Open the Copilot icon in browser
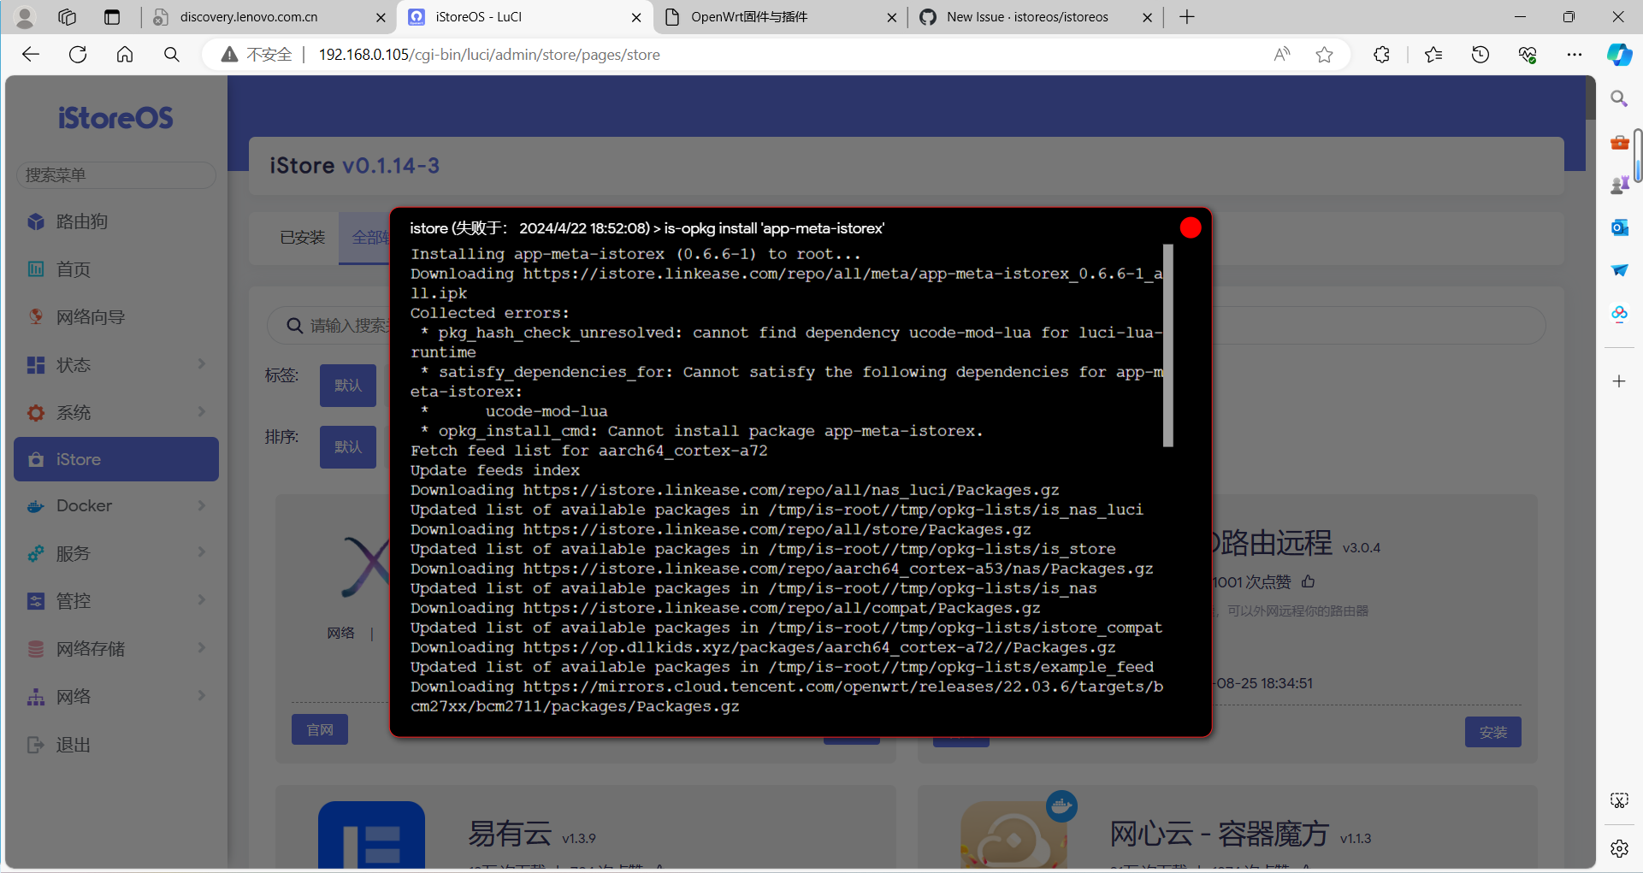The width and height of the screenshot is (1643, 873). pyautogui.click(x=1618, y=55)
